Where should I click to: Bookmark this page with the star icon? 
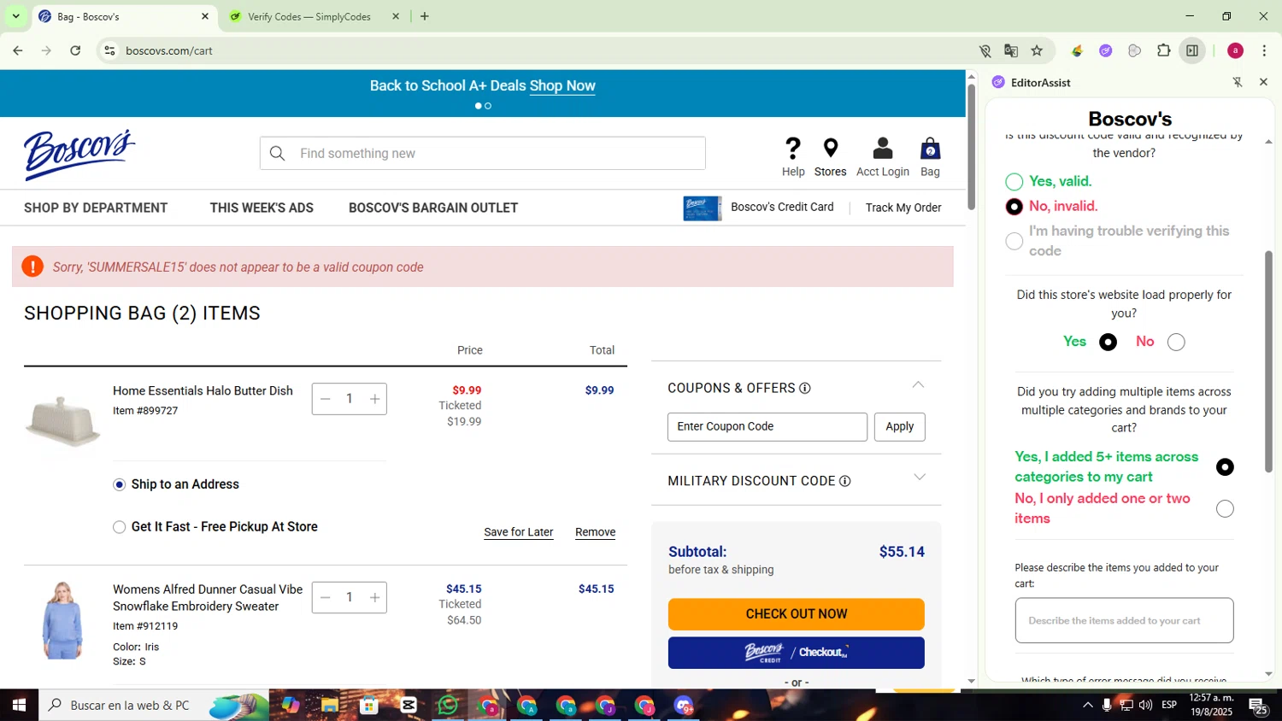(x=1037, y=50)
